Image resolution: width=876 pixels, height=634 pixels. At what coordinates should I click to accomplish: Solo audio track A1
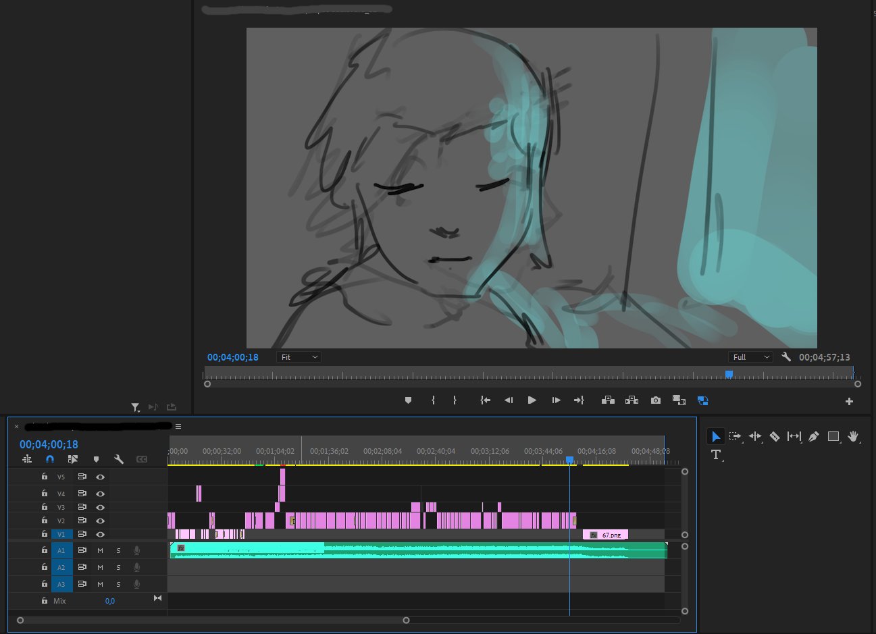coord(118,550)
